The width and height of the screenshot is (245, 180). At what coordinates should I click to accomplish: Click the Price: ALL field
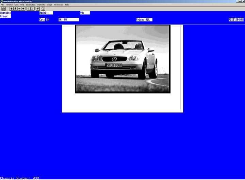[144, 20]
